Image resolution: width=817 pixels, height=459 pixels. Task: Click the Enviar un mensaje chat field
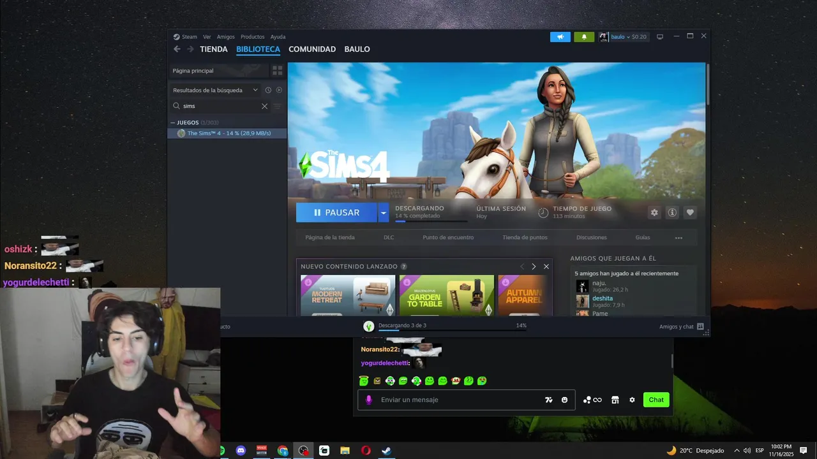click(466, 400)
